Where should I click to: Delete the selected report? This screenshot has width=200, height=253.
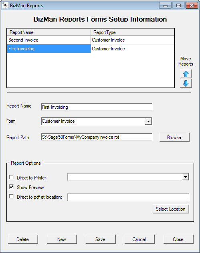point(23,239)
